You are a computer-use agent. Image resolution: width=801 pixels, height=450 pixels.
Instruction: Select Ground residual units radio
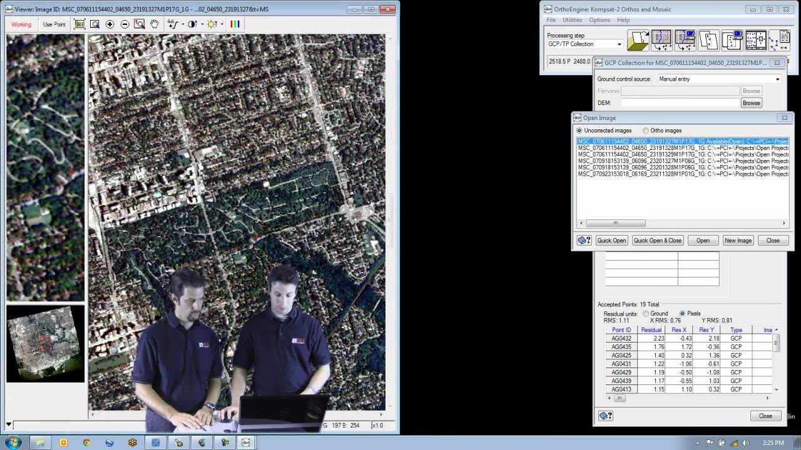click(646, 314)
